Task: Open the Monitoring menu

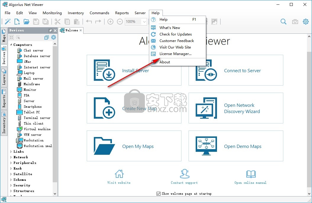Action: (x=52, y=13)
